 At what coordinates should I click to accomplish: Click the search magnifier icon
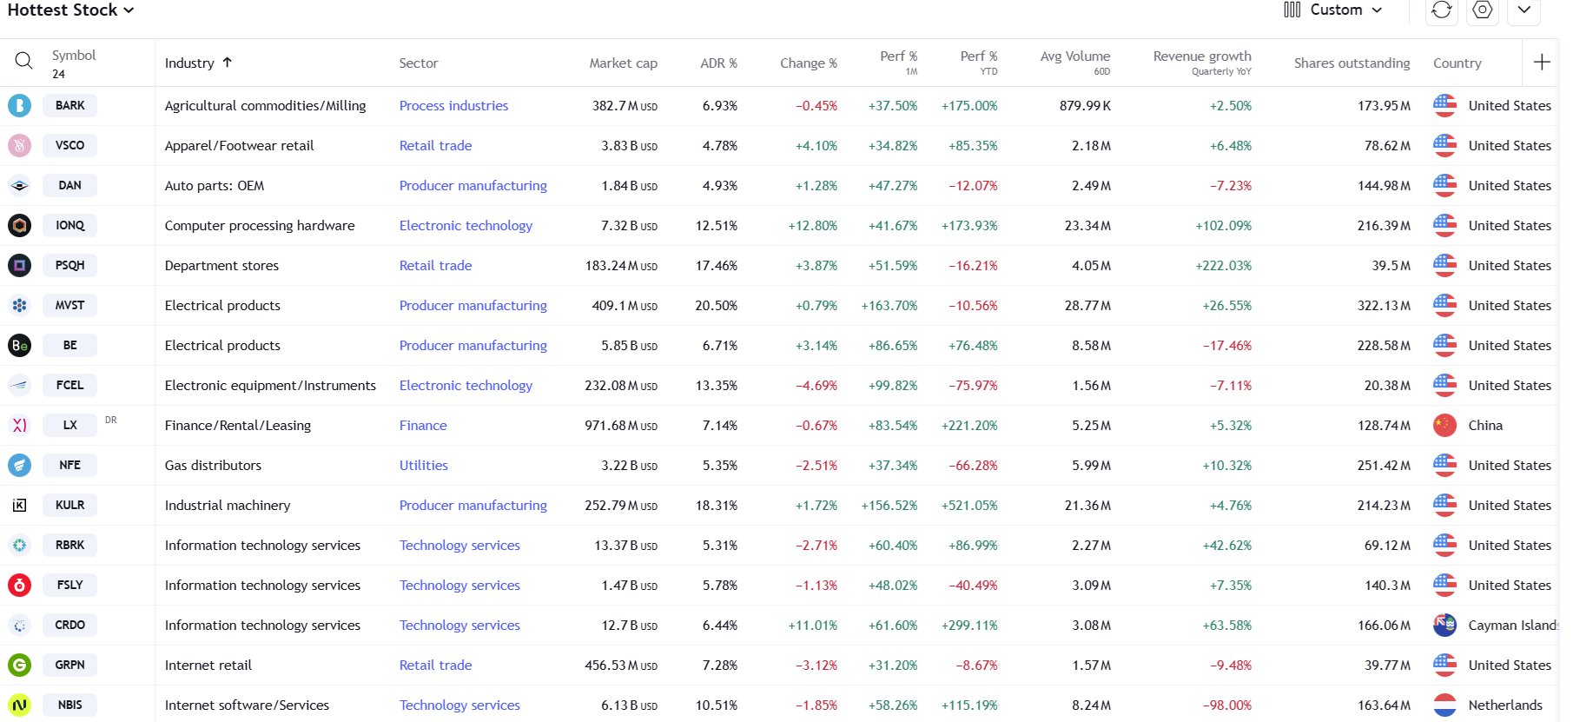pyautogui.click(x=23, y=61)
